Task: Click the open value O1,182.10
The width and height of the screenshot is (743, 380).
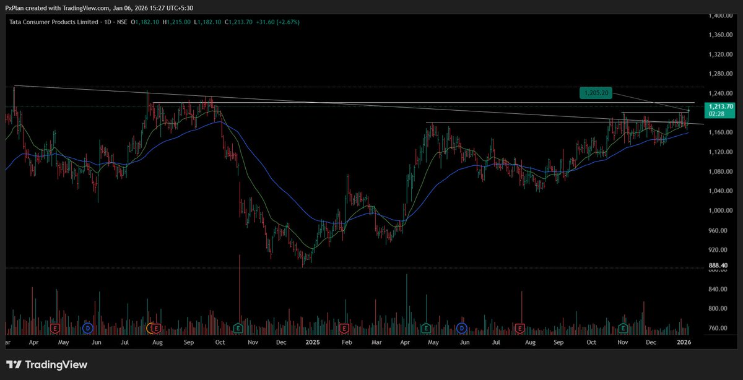Action: (x=144, y=22)
